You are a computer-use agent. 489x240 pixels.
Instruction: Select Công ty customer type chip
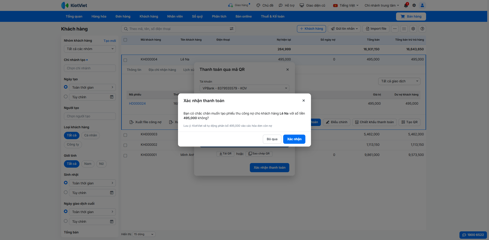coord(73,145)
